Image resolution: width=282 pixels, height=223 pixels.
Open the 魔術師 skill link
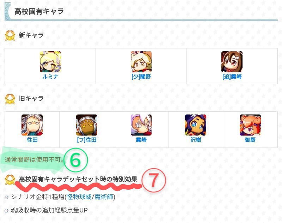(x=104, y=197)
